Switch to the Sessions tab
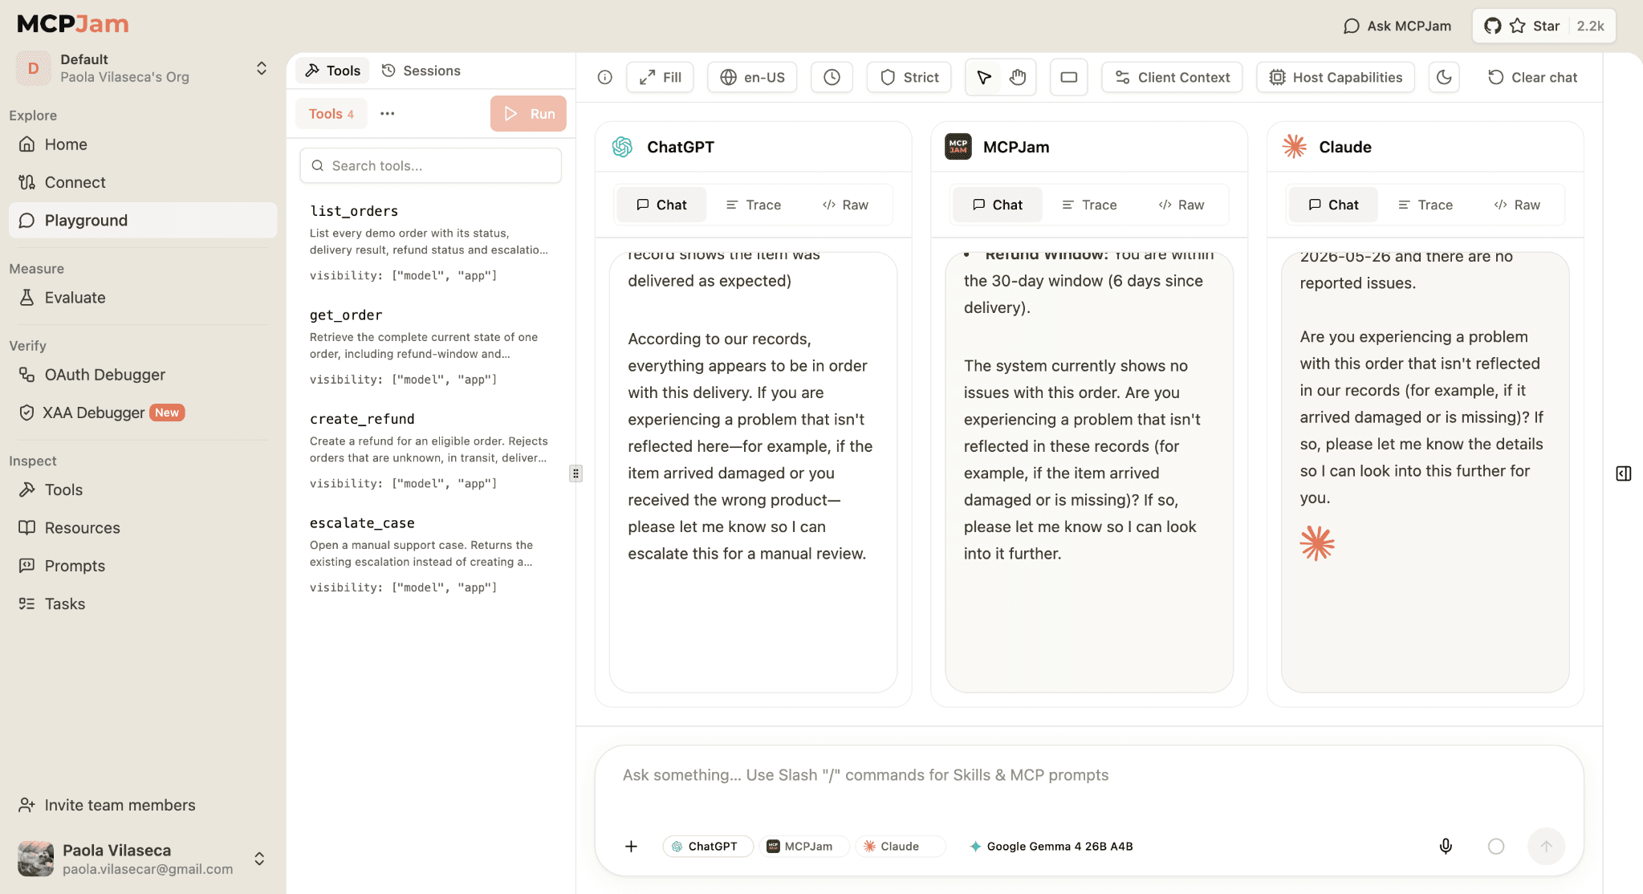1643x894 pixels. 421,71
